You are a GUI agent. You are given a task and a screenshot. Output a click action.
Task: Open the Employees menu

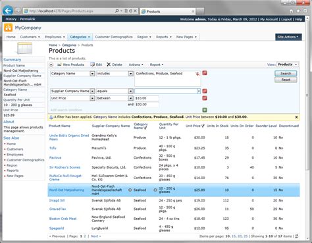[x=55, y=37]
